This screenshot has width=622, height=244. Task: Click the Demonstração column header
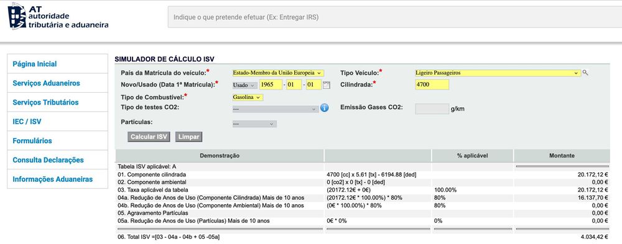[x=220, y=156]
